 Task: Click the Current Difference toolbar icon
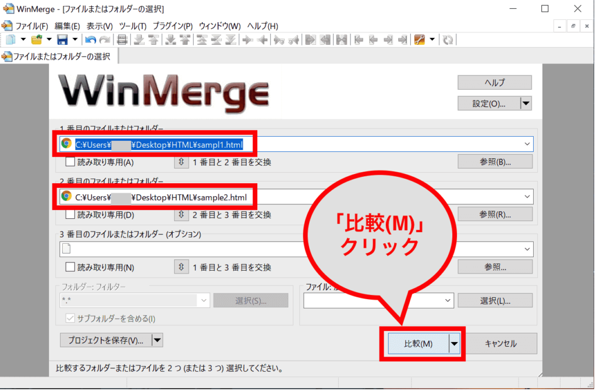(x=216, y=40)
